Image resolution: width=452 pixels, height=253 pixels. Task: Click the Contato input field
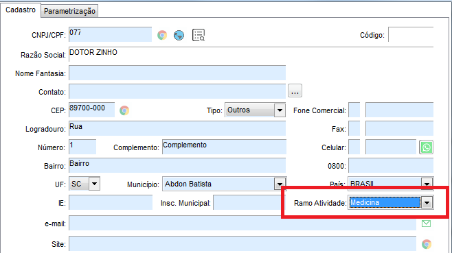click(x=177, y=91)
